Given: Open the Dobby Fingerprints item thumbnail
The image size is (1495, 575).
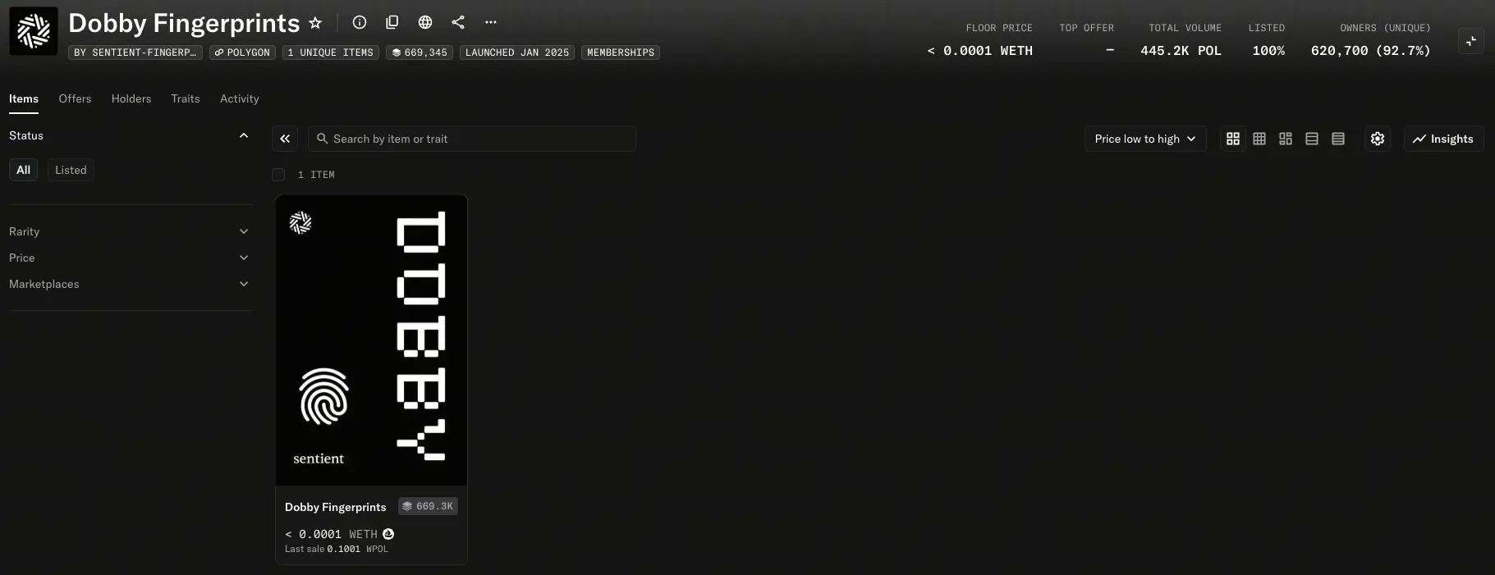Looking at the screenshot, I should 371,340.
